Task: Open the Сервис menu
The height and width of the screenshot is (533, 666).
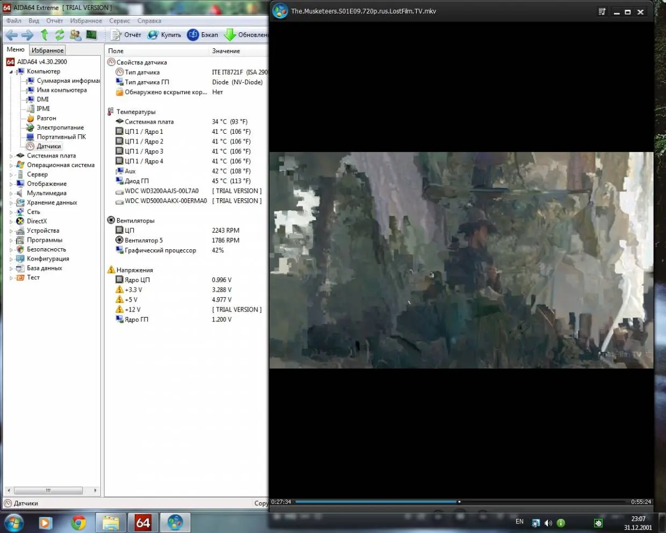Action: (119, 21)
